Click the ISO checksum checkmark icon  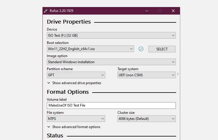(141, 49)
